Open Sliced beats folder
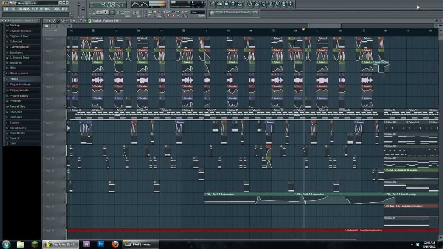This screenshot has width=443, height=249. coord(18,128)
